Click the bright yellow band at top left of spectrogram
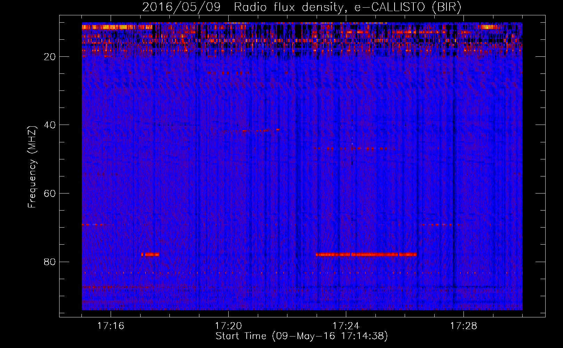Viewport: 563px width, 348px height. (117, 27)
